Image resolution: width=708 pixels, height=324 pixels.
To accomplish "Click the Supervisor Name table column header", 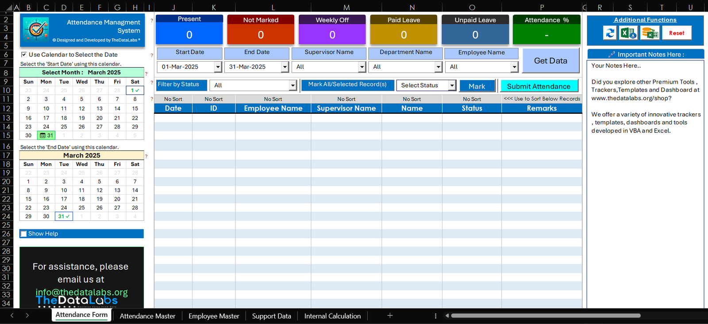I will pyautogui.click(x=346, y=108).
